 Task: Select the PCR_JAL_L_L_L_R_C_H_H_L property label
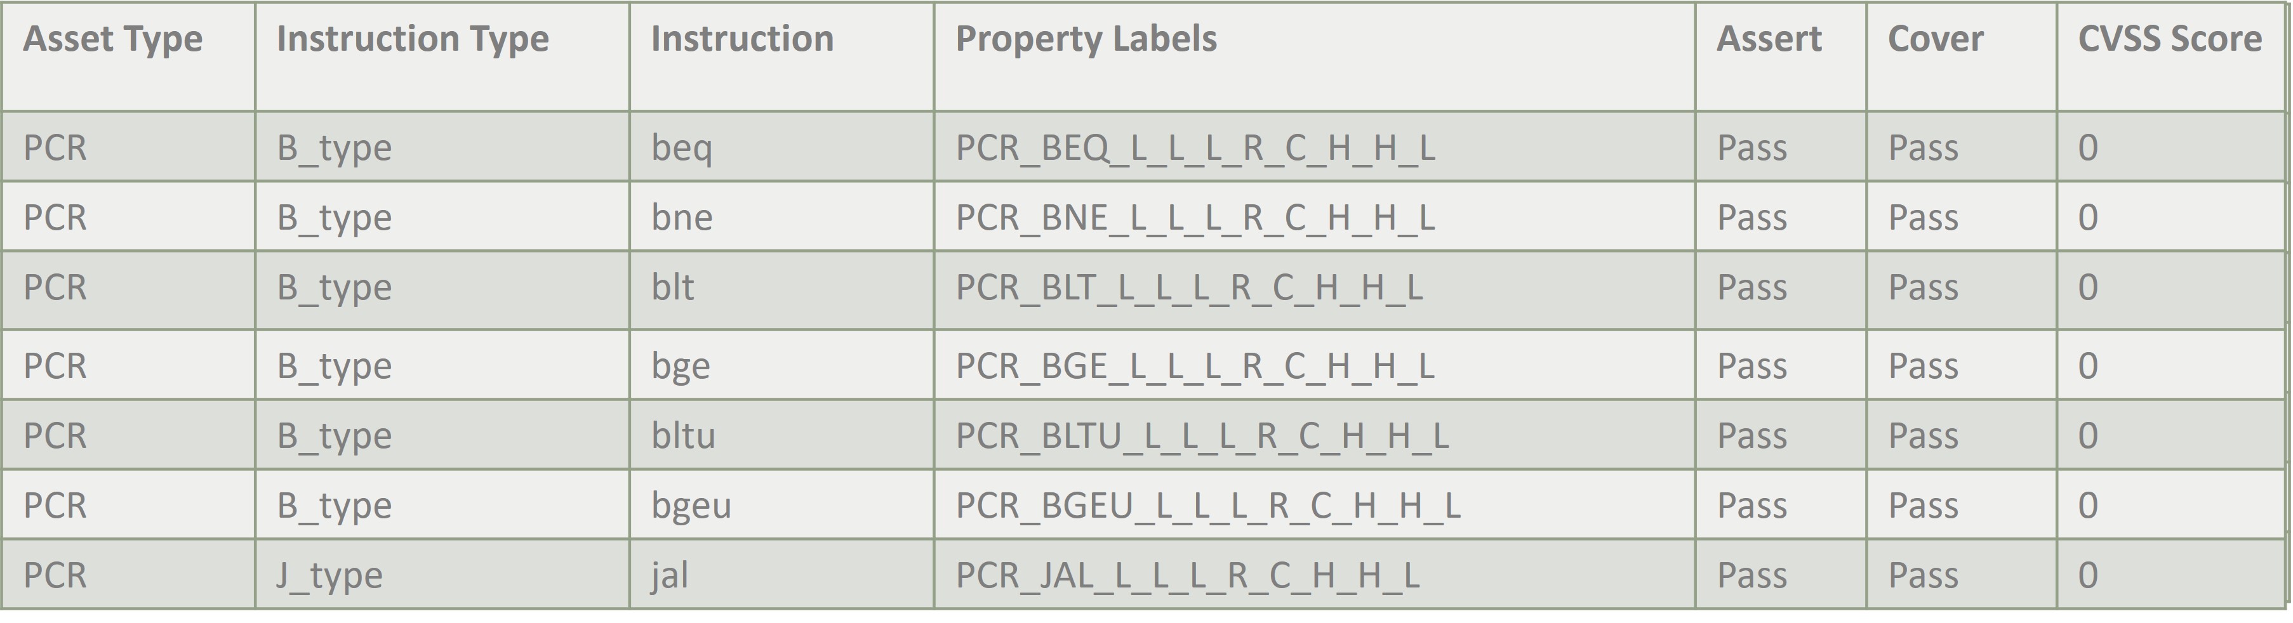1187,575
